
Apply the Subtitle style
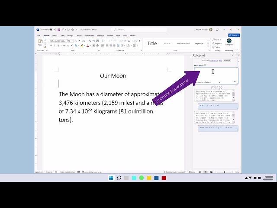point(167,43)
